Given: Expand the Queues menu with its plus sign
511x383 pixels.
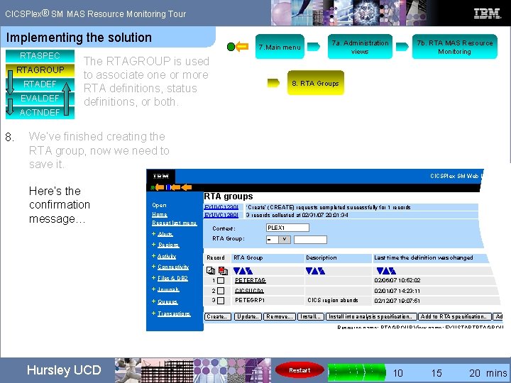Looking at the screenshot, I should point(154,301).
